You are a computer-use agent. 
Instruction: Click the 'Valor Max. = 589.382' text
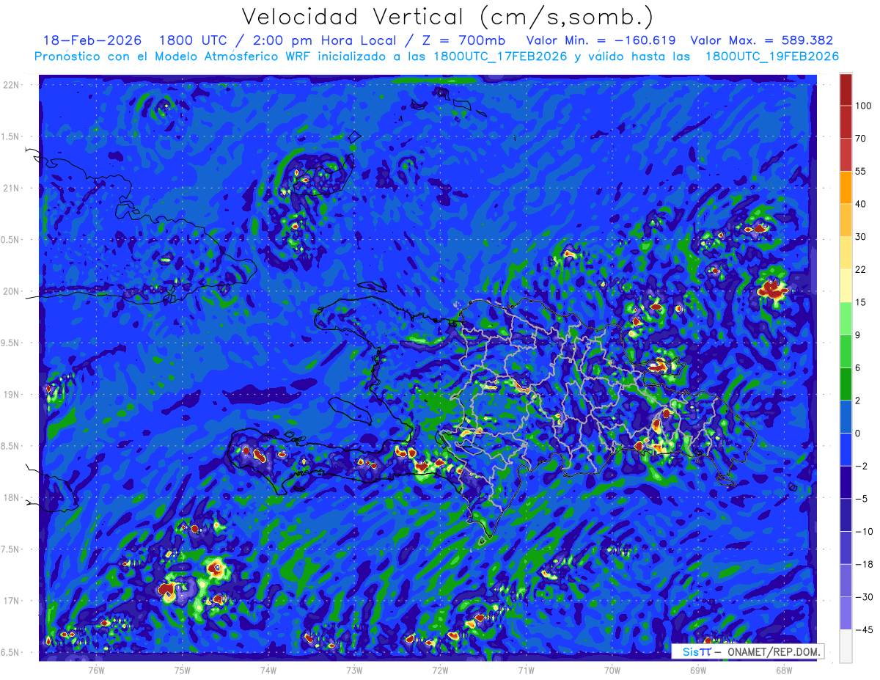762,40
